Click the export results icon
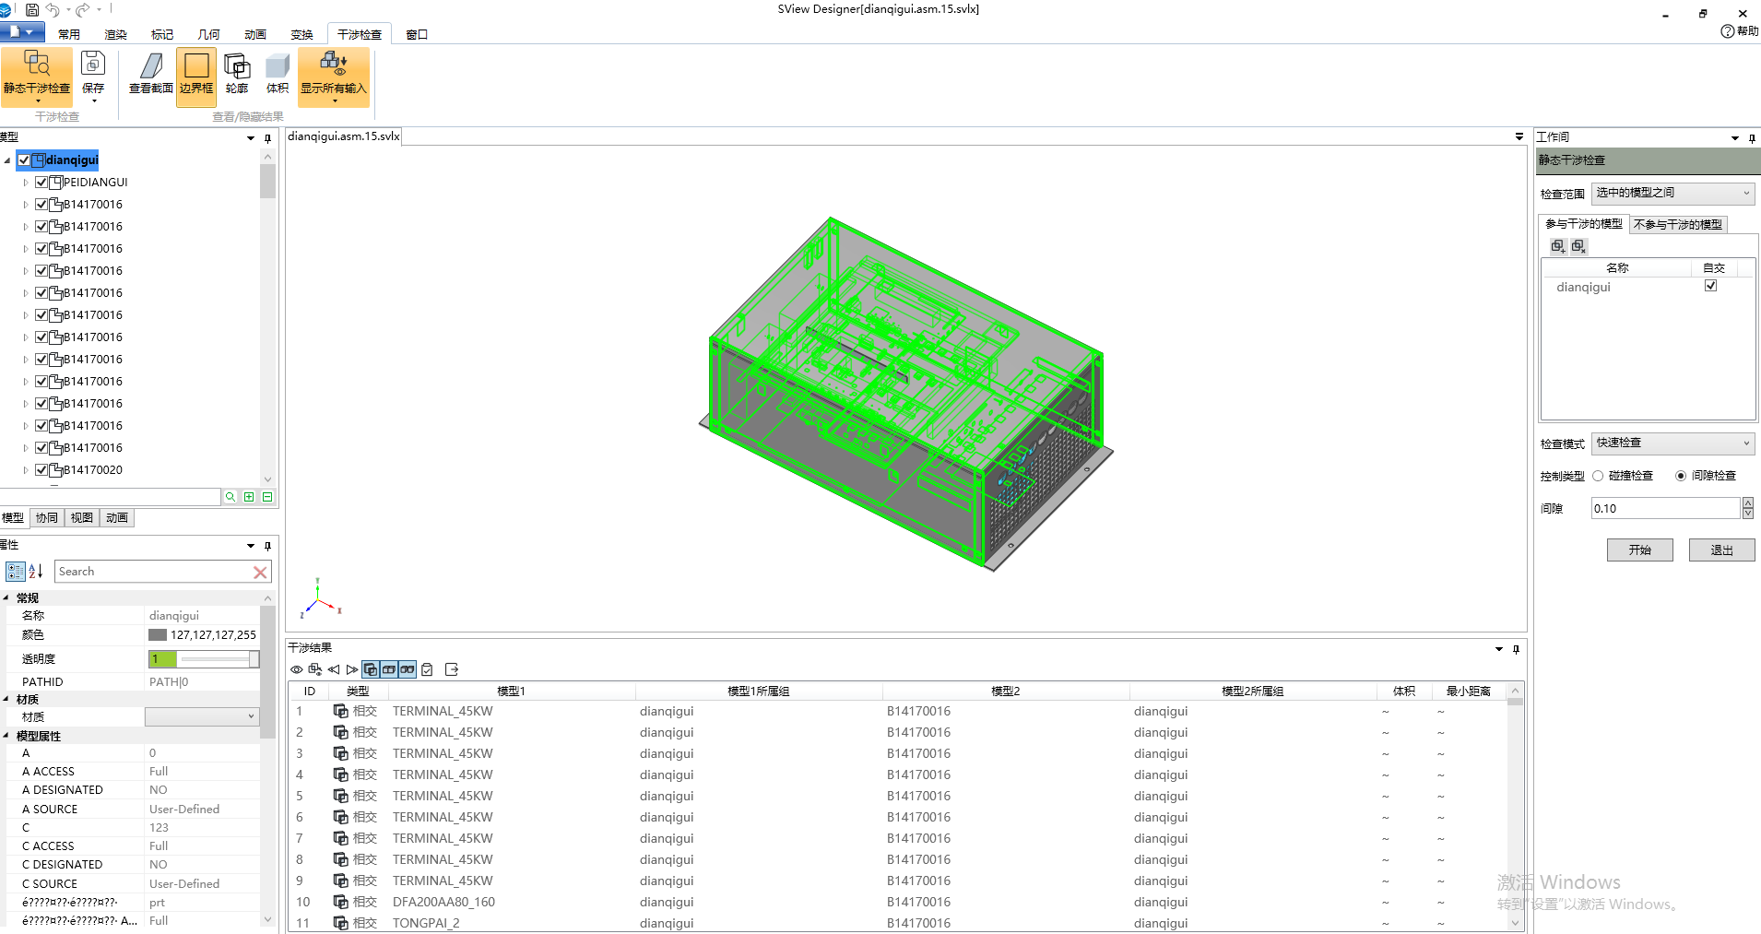 (452, 669)
